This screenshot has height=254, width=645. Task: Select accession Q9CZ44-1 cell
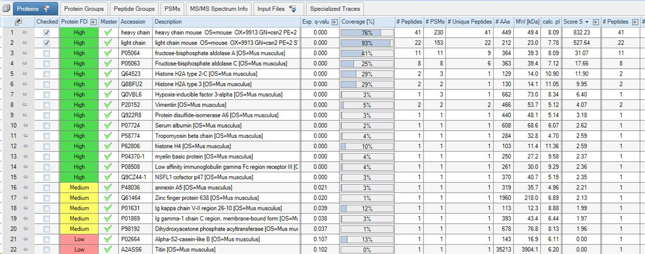[x=136, y=177]
